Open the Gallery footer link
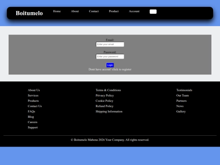This screenshot has height=165, width=220. (181, 111)
